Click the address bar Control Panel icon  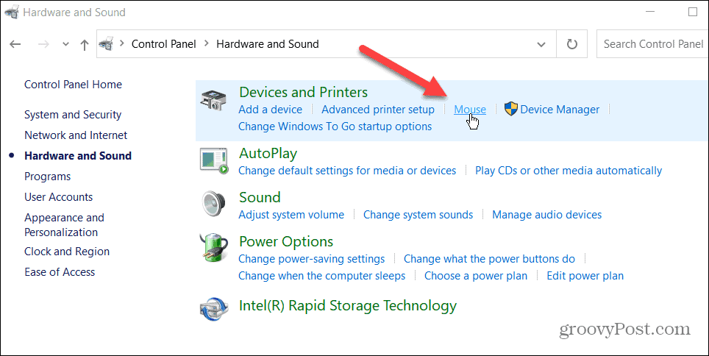tap(106, 44)
